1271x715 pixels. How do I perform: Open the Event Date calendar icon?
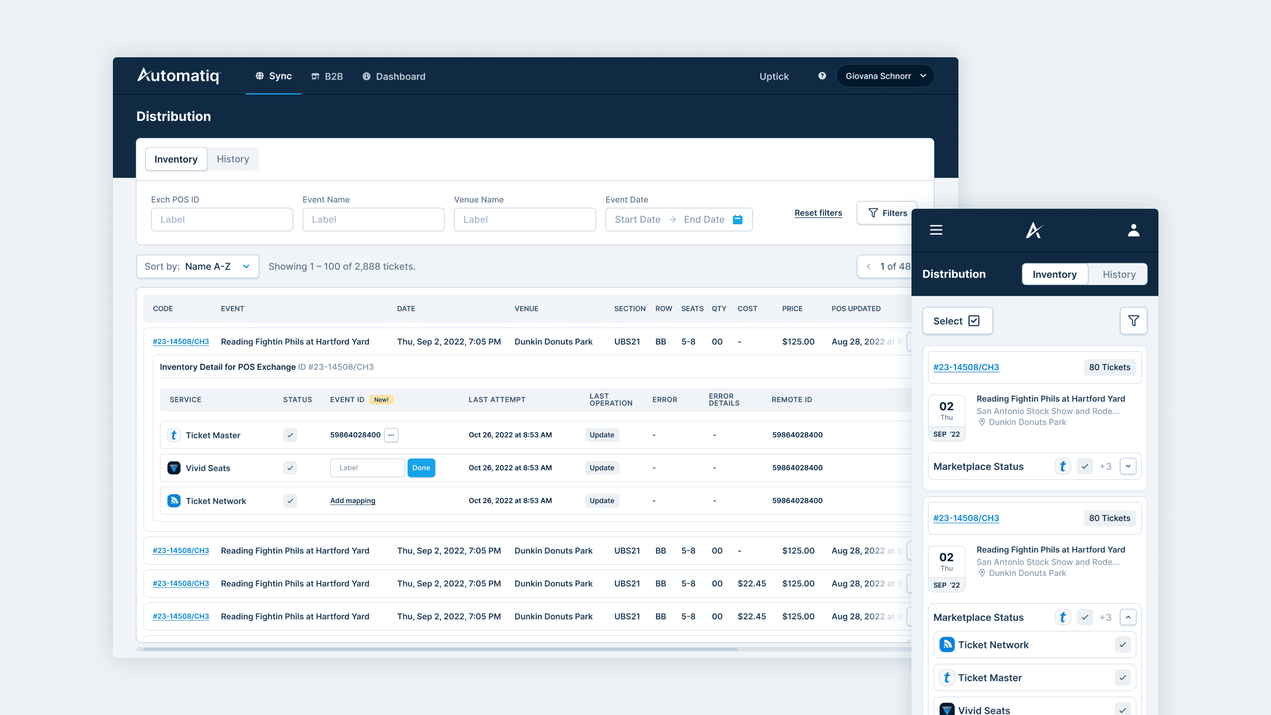738,220
